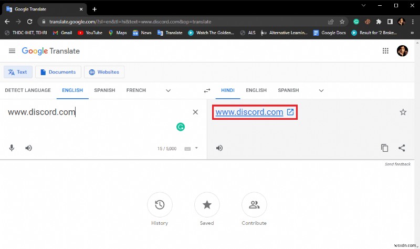Go back in browser
Viewport: 420px width, 249px height.
point(7,22)
